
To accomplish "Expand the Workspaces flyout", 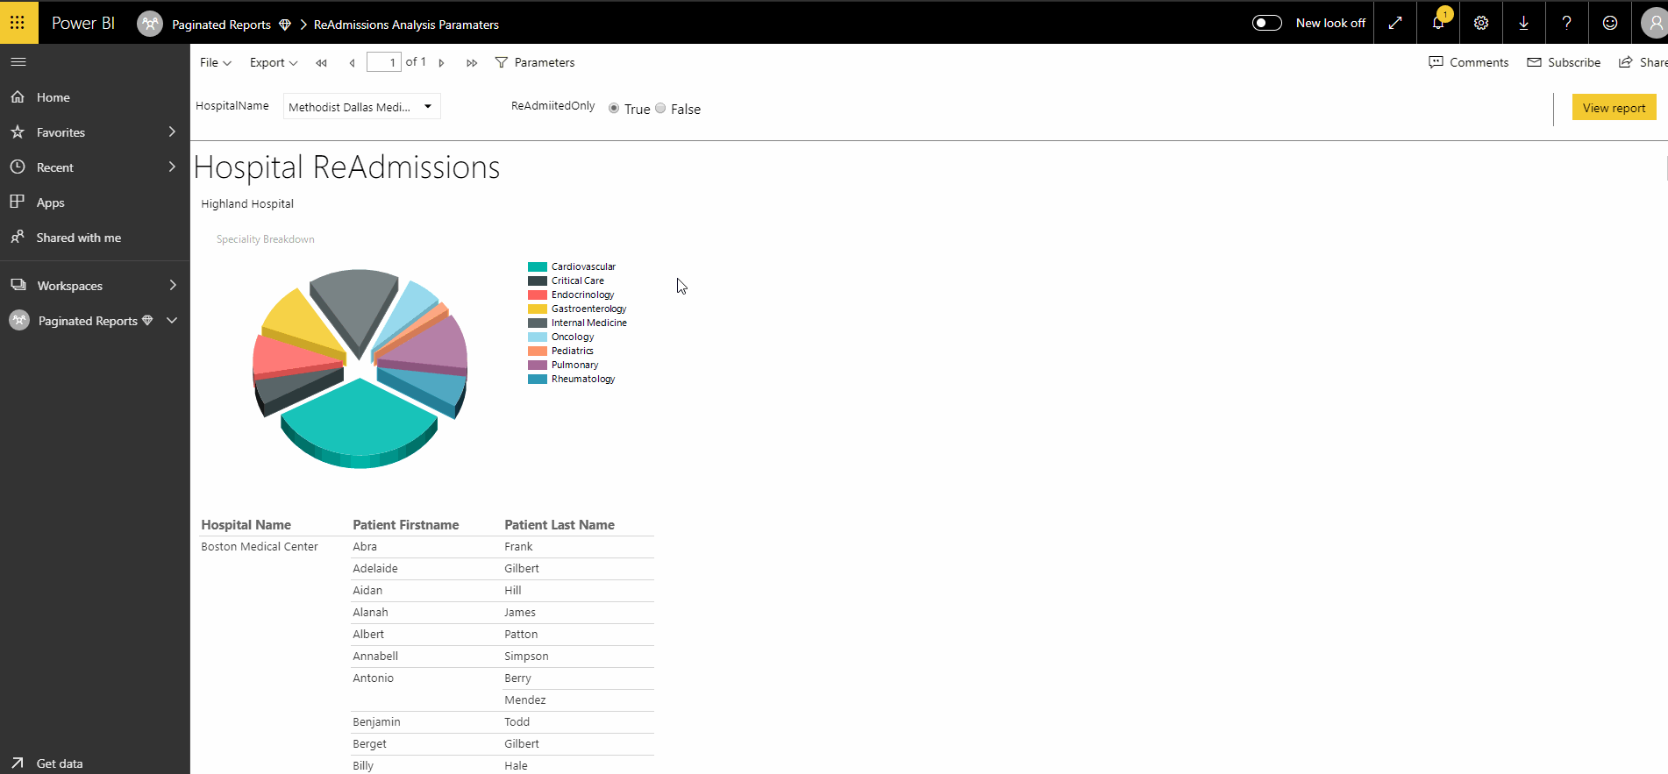I will coord(172,286).
